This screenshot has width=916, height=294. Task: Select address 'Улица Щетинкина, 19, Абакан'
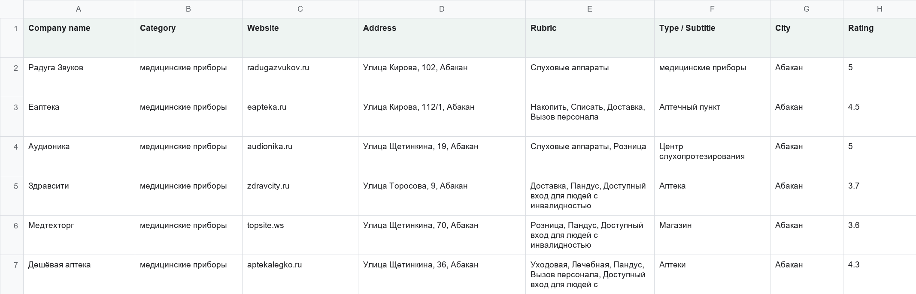click(442, 156)
